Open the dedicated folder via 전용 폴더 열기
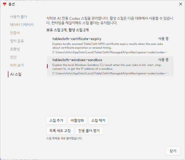Image resolution: width=185 pixels, height=160 pixels. (x=89, y=131)
